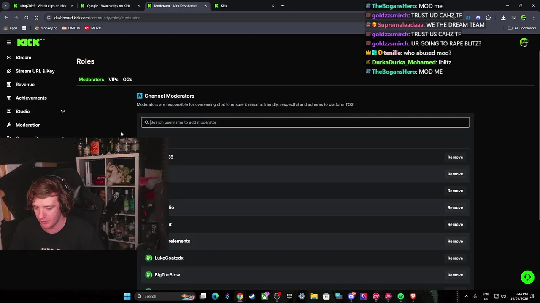The image size is (540, 303).
Task: Open the Revenue page
Action: [25, 85]
